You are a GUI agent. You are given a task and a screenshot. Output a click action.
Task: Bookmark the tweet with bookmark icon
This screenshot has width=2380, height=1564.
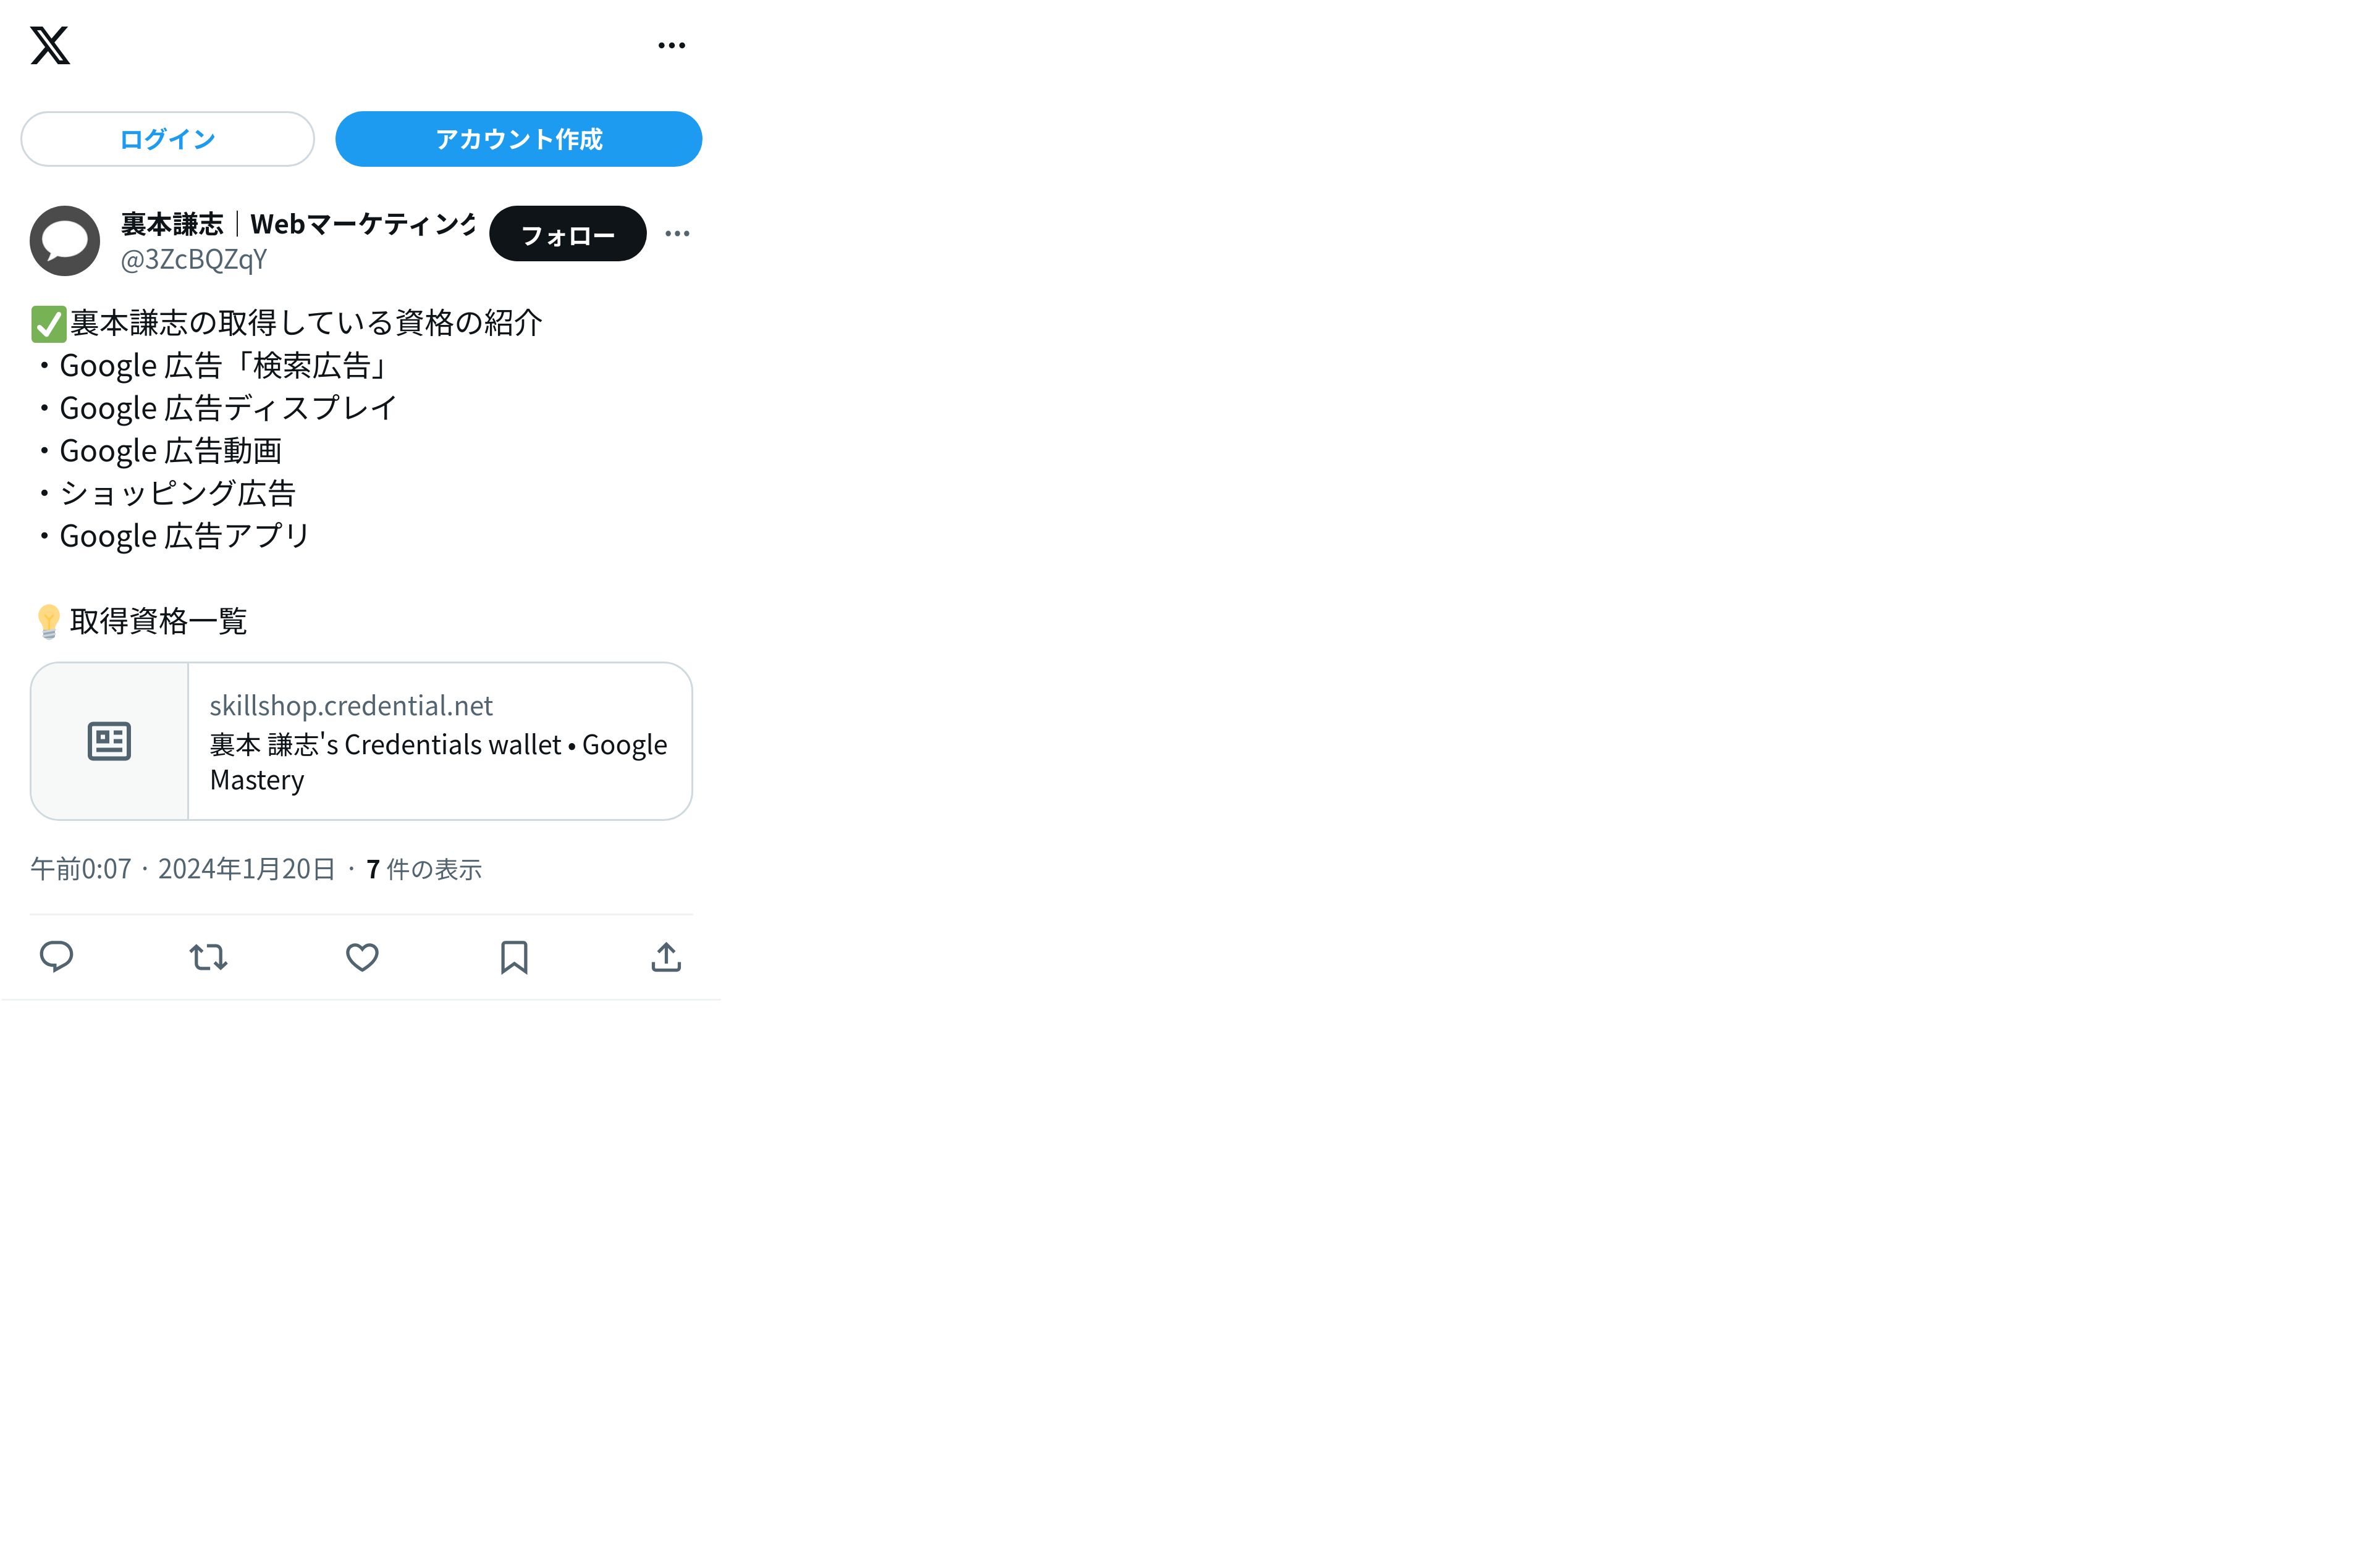[x=514, y=957]
